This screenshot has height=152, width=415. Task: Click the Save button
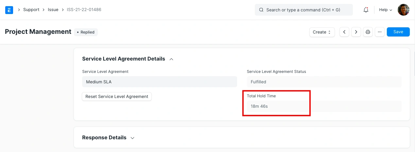coord(398,32)
